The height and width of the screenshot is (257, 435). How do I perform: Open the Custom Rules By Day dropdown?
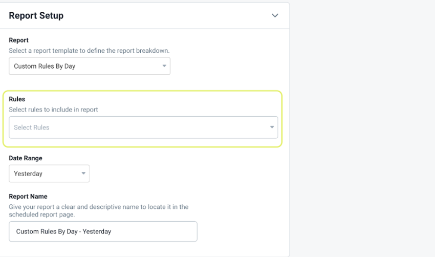pos(90,66)
